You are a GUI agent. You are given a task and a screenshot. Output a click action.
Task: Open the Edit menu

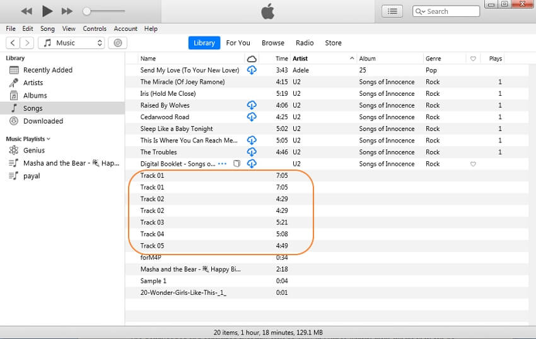[x=28, y=29]
